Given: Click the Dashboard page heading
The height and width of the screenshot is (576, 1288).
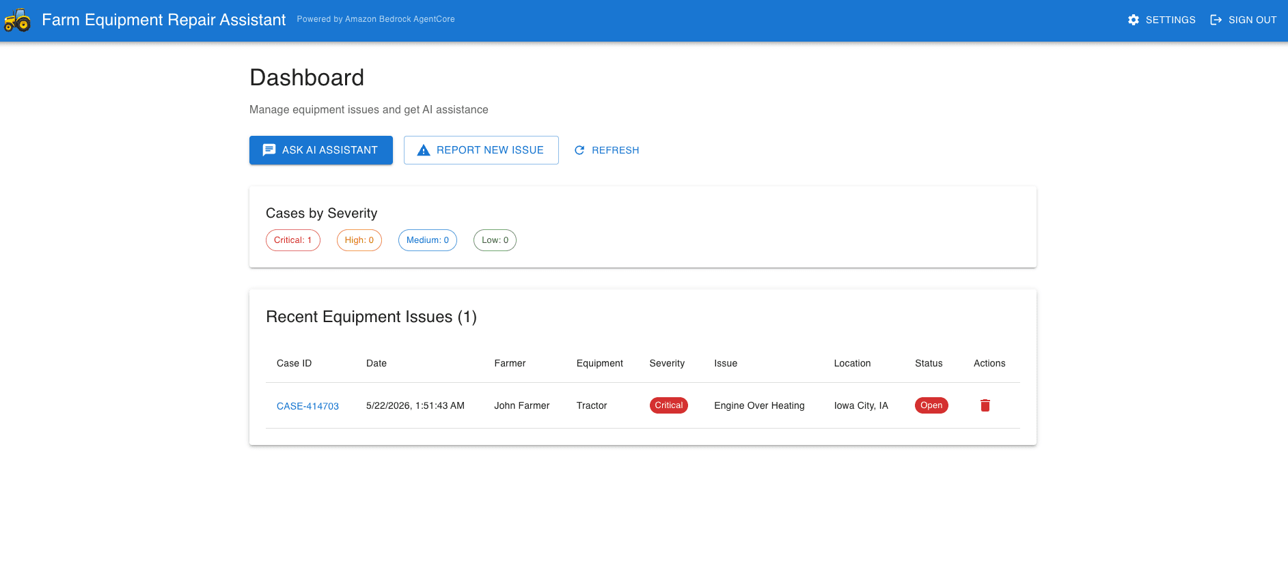Looking at the screenshot, I should pyautogui.click(x=307, y=78).
